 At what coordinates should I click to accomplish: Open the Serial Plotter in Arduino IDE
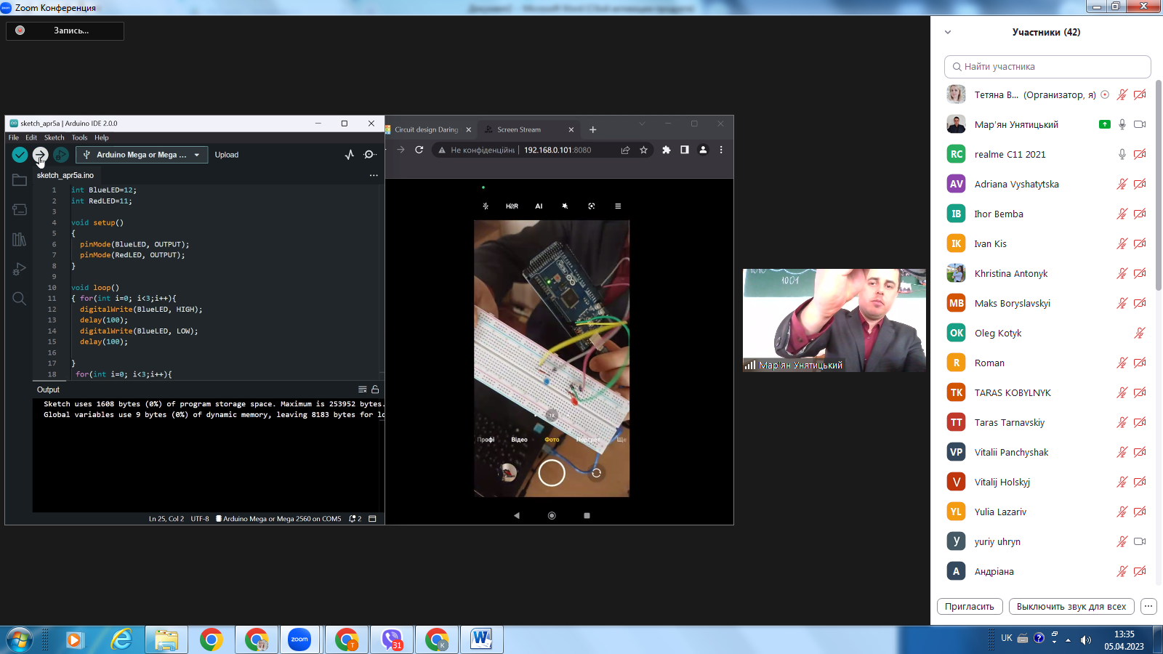350,155
